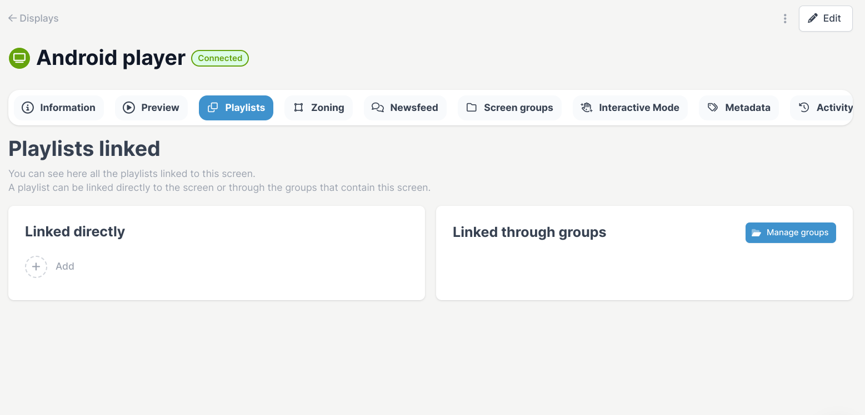Go to the Interactive Mode tab

[x=630, y=108]
